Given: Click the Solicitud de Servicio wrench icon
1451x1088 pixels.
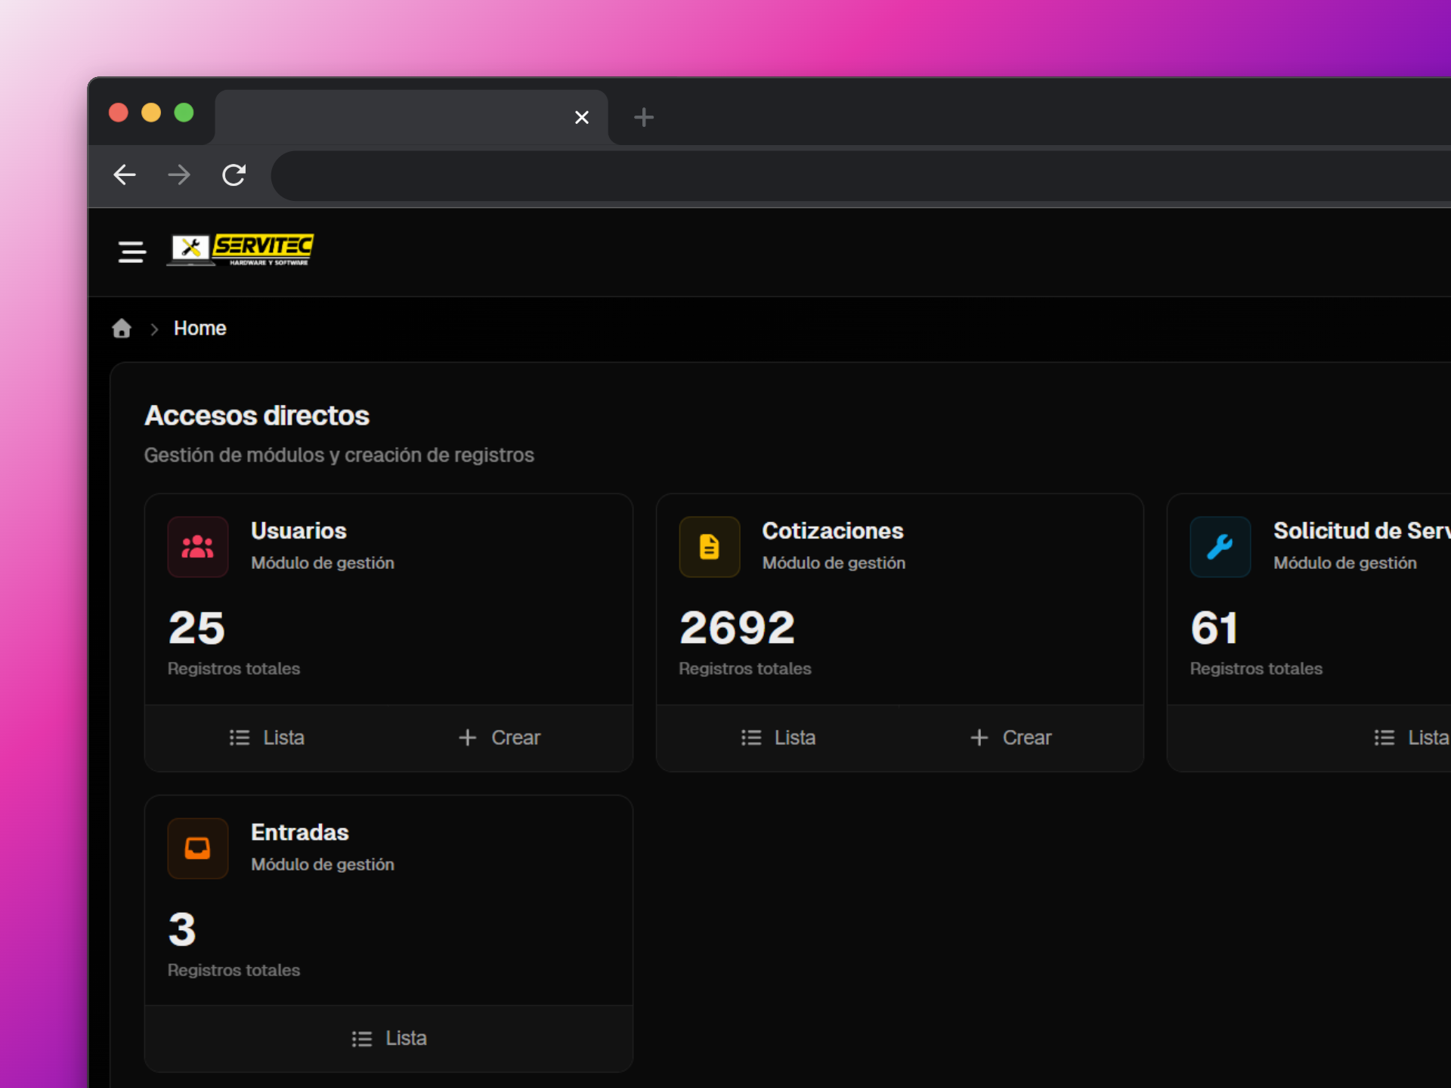Looking at the screenshot, I should click(x=1221, y=547).
